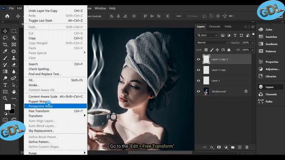The image size is (285, 160).
Task: Create new fill or adjustment layer
Action: pos(226,147)
